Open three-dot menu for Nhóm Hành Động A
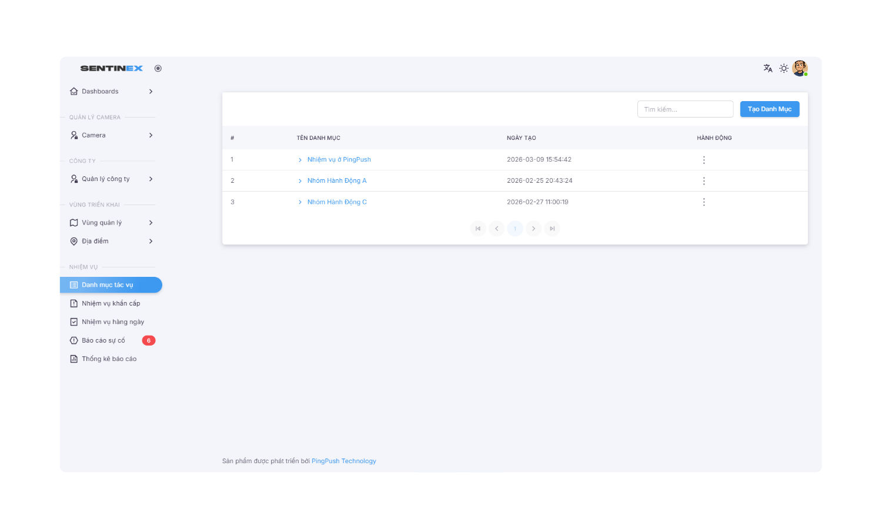 click(704, 181)
